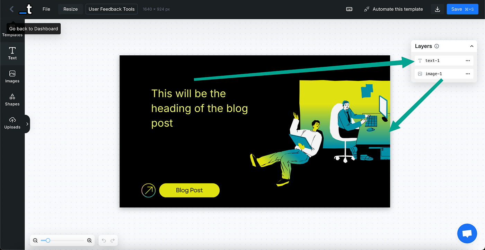Click Automate this template

394,9
